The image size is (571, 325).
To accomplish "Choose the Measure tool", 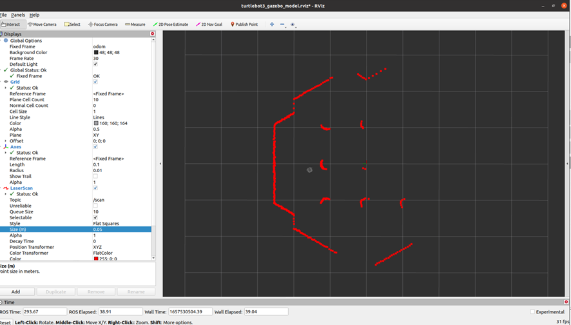I will click(x=135, y=25).
